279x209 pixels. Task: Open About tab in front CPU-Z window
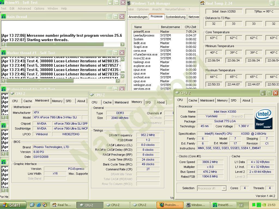[x=246, y=100]
